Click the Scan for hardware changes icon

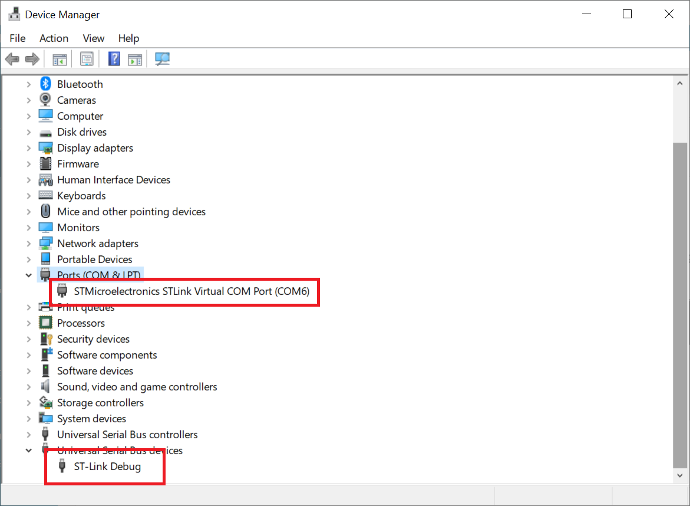point(162,59)
